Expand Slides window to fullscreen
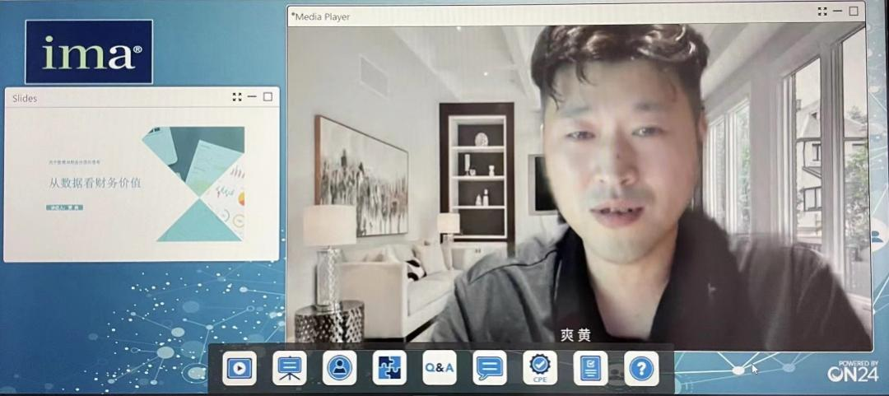 click(237, 97)
